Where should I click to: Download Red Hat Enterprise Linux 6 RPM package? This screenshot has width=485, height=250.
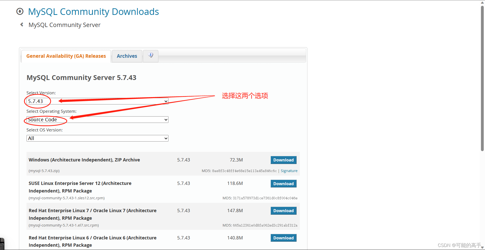283,238
